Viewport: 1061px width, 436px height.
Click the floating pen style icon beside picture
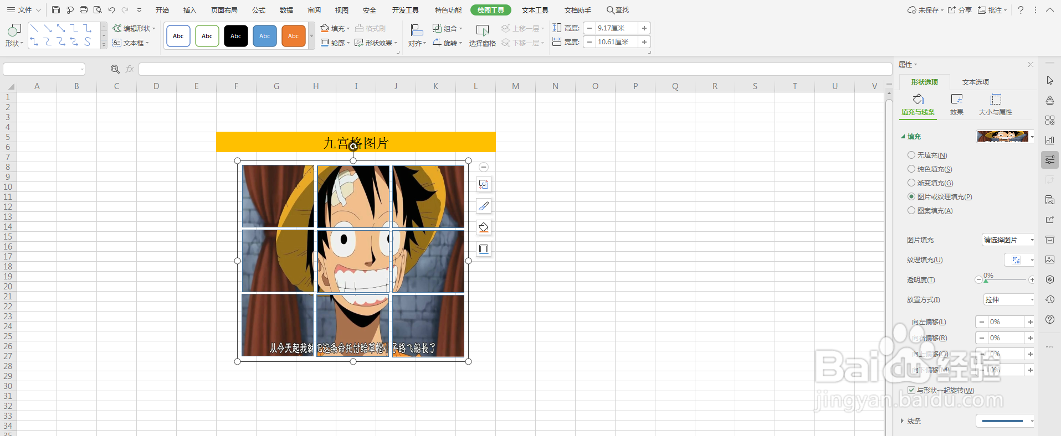click(x=484, y=206)
